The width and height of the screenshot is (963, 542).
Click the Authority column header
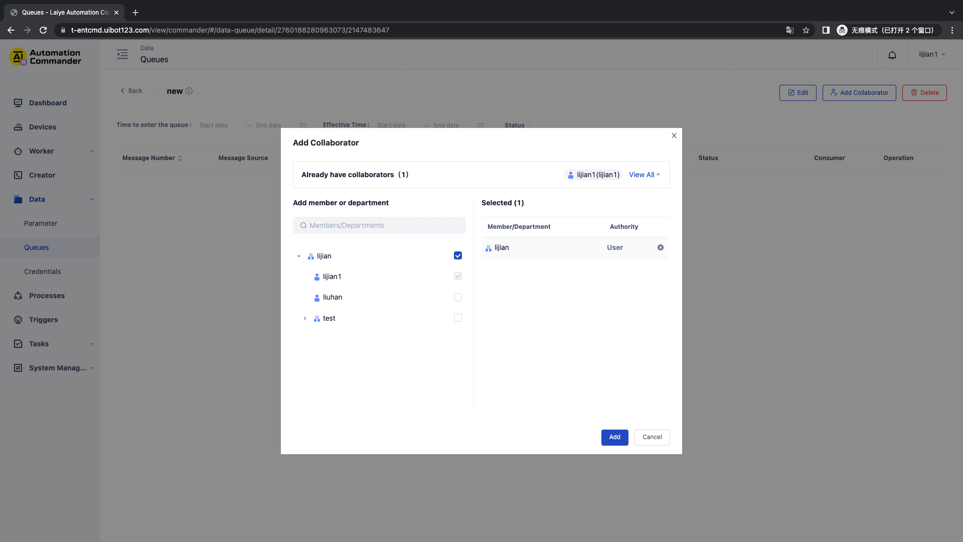(x=624, y=227)
